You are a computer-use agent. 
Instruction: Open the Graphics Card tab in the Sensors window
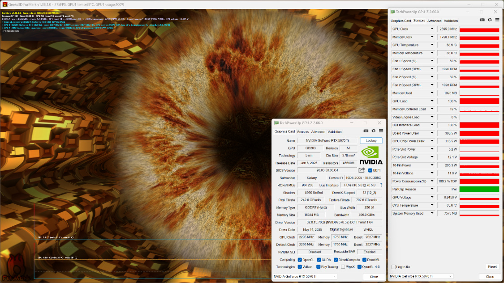401,21
